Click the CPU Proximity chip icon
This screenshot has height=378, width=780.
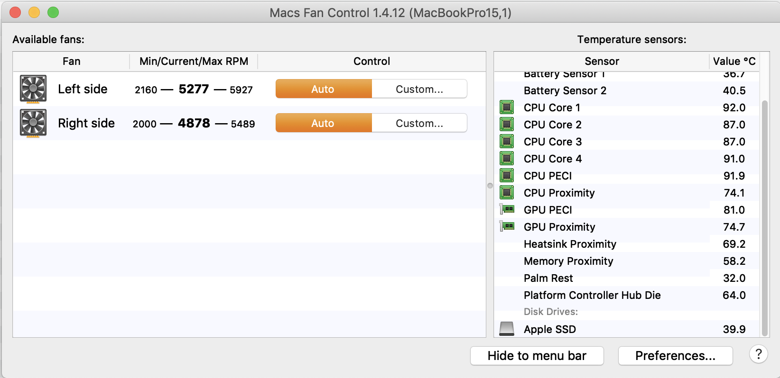(507, 193)
